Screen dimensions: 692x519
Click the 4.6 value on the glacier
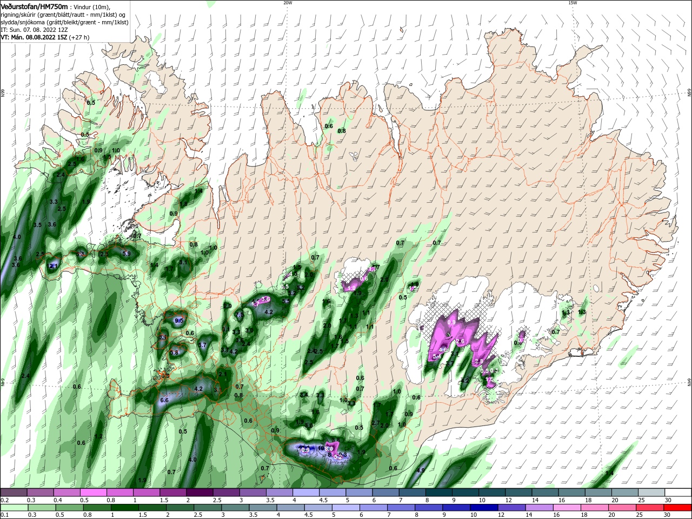pyautogui.click(x=443, y=350)
